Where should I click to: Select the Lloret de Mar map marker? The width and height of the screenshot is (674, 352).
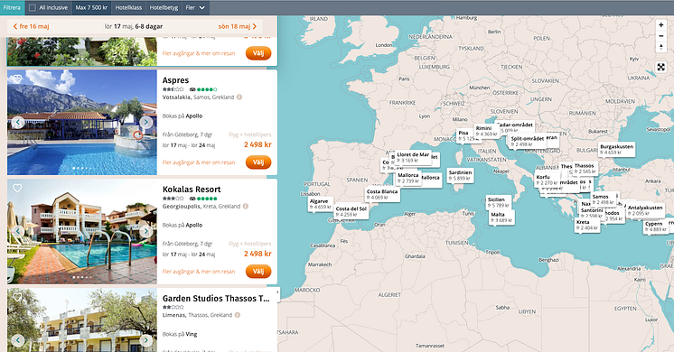click(413, 157)
